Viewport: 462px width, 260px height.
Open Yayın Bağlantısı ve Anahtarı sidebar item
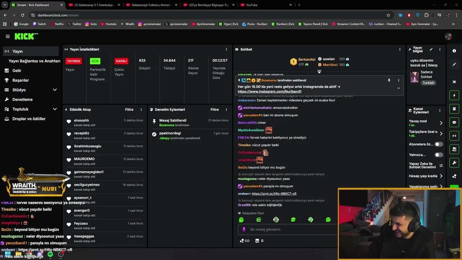[34, 61]
